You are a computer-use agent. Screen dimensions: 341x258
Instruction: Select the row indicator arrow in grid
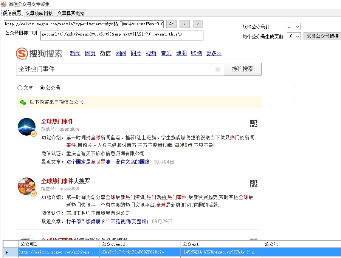point(6,252)
